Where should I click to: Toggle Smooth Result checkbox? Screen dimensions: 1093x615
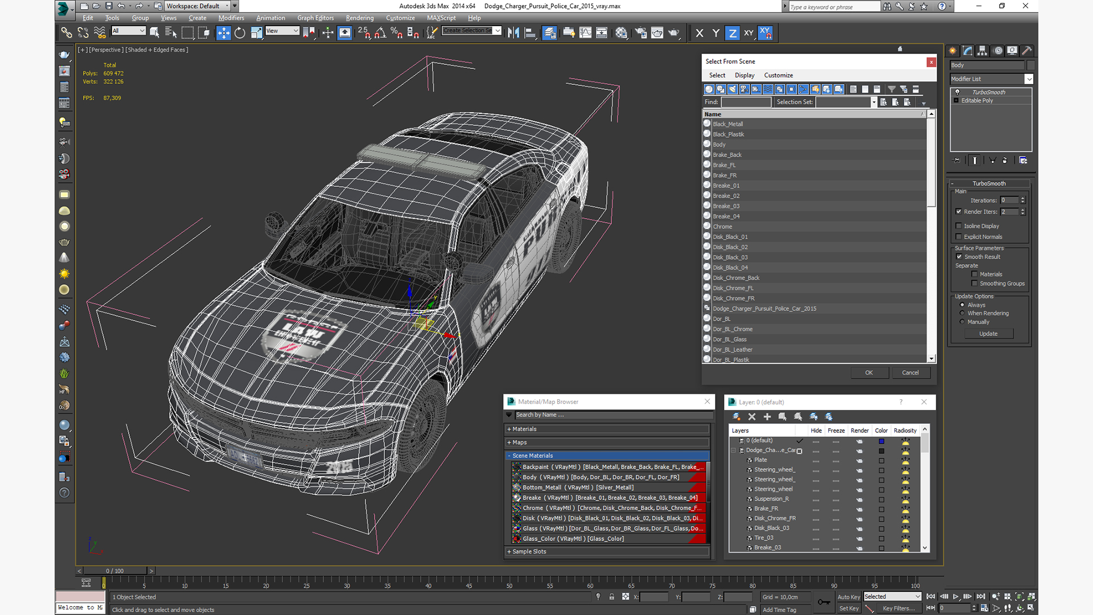[x=959, y=257]
